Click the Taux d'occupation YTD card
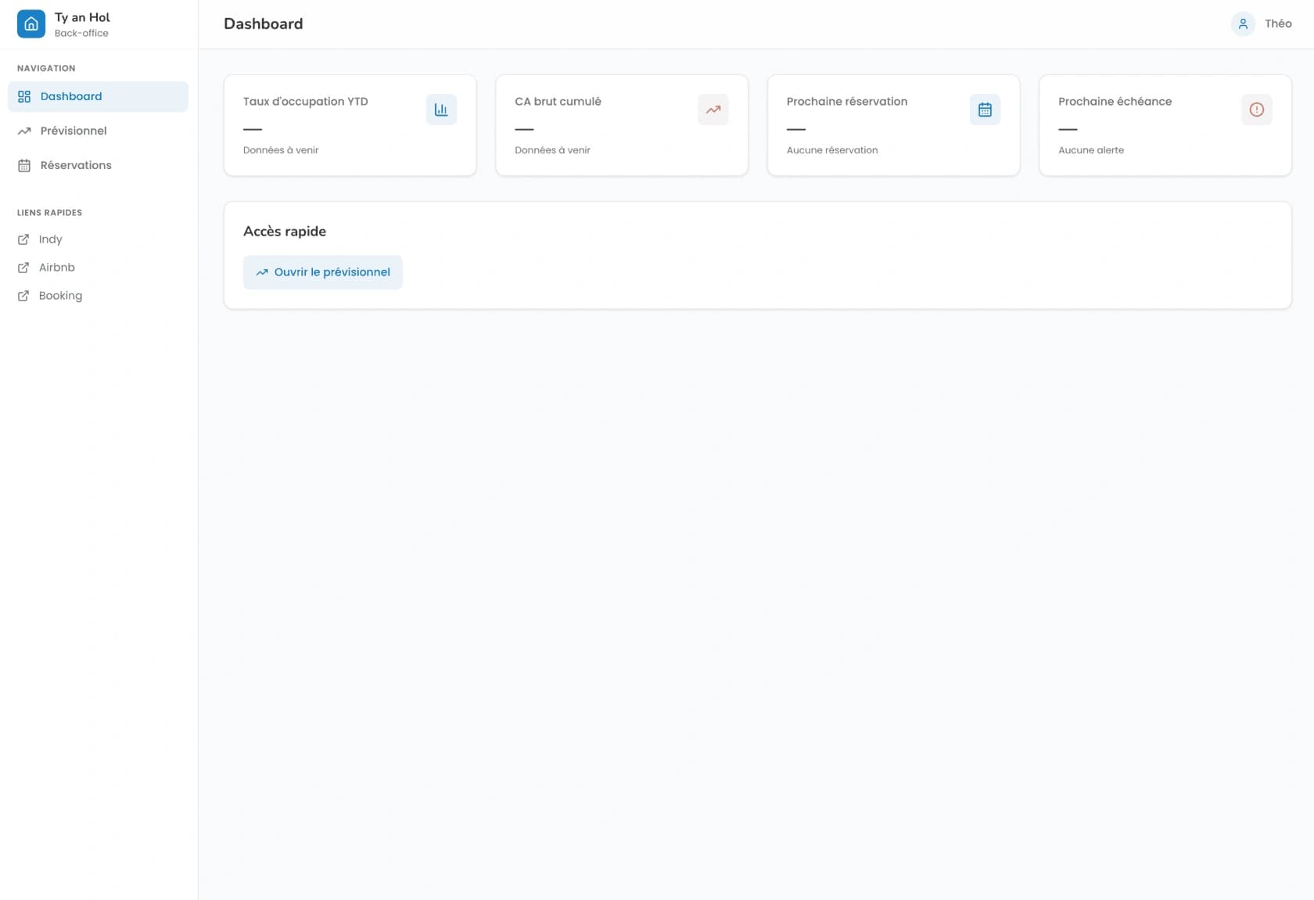1314x900 pixels. [x=350, y=125]
